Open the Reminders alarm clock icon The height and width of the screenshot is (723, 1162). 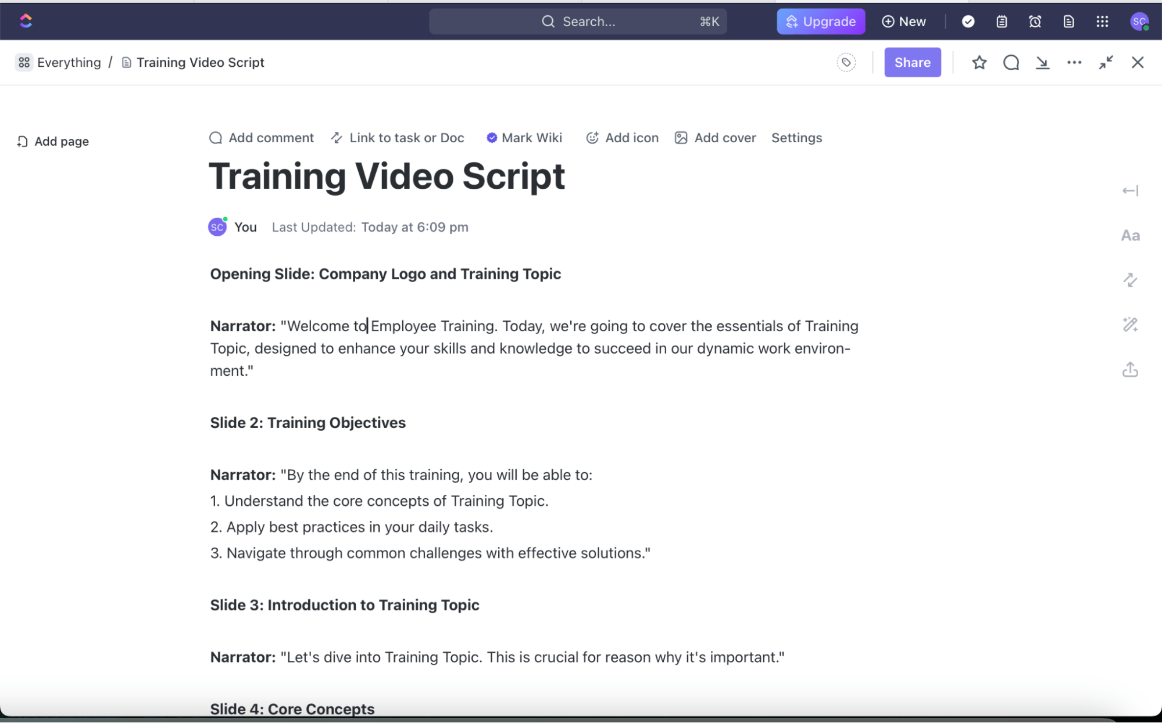tap(1035, 21)
